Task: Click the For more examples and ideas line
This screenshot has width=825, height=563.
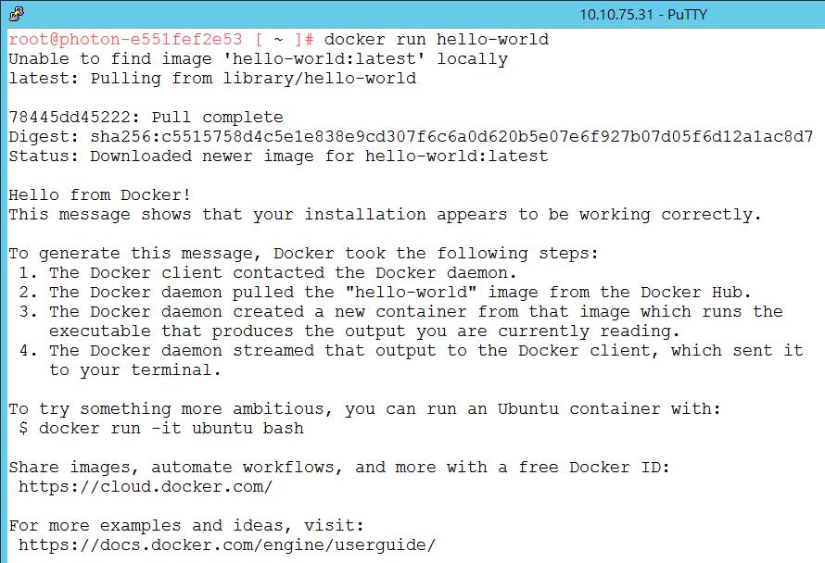Action: pyautogui.click(x=186, y=526)
